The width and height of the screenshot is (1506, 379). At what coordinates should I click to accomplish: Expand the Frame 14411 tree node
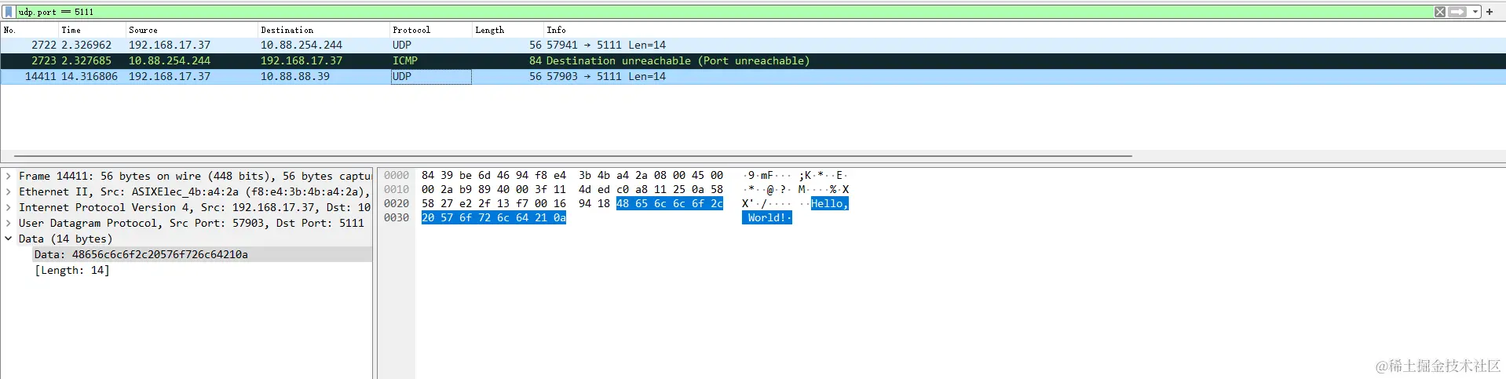pyautogui.click(x=9, y=177)
